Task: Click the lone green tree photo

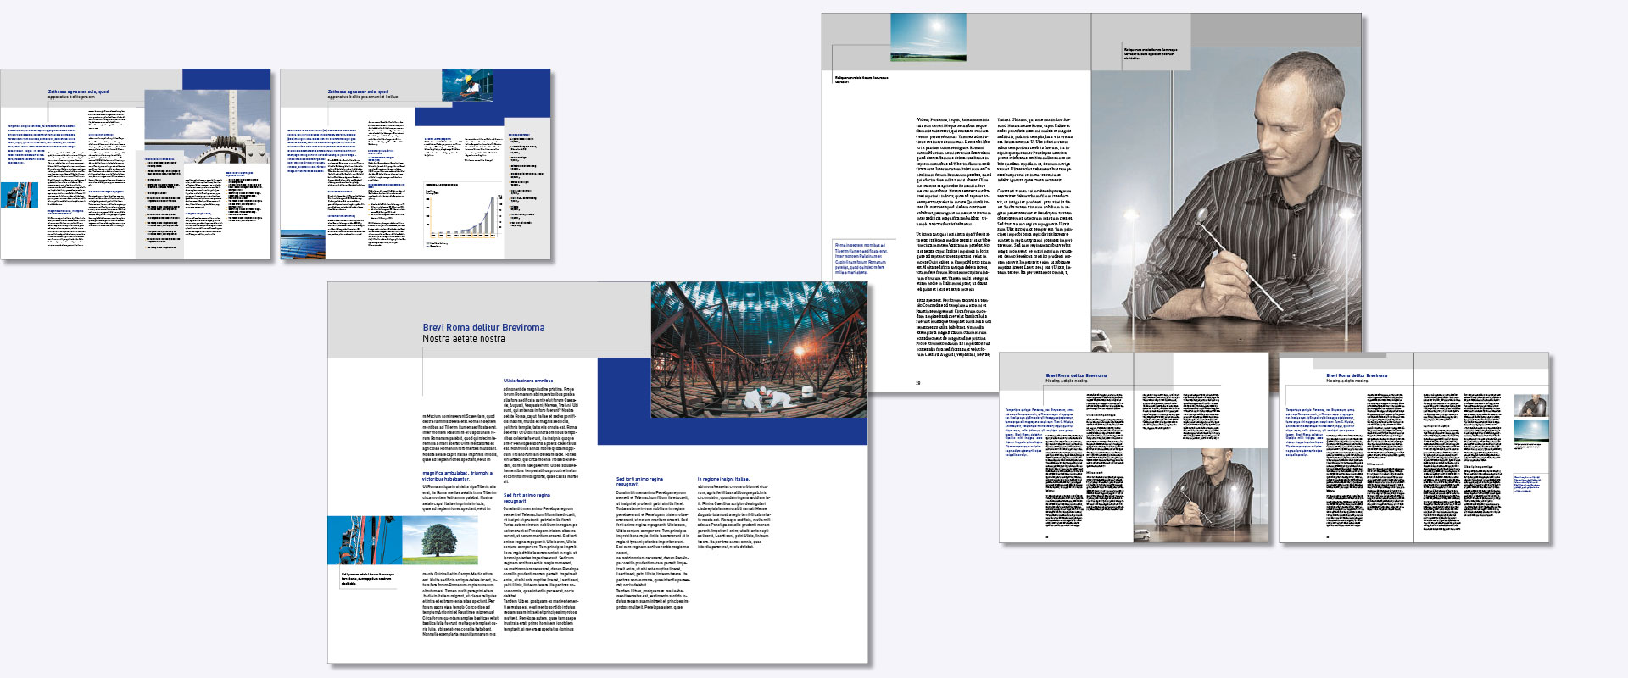Action: (x=439, y=541)
